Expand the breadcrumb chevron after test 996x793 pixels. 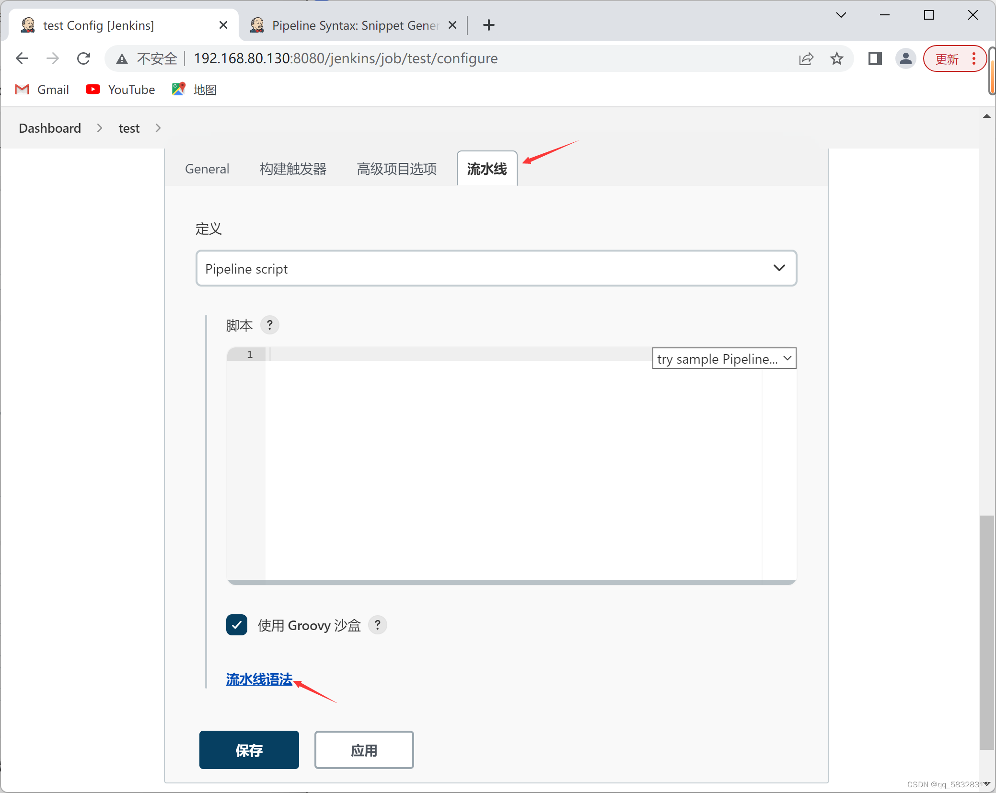158,128
